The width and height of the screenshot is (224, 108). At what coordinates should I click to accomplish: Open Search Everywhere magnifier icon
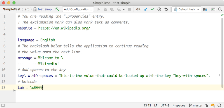click(x=220, y=9)
